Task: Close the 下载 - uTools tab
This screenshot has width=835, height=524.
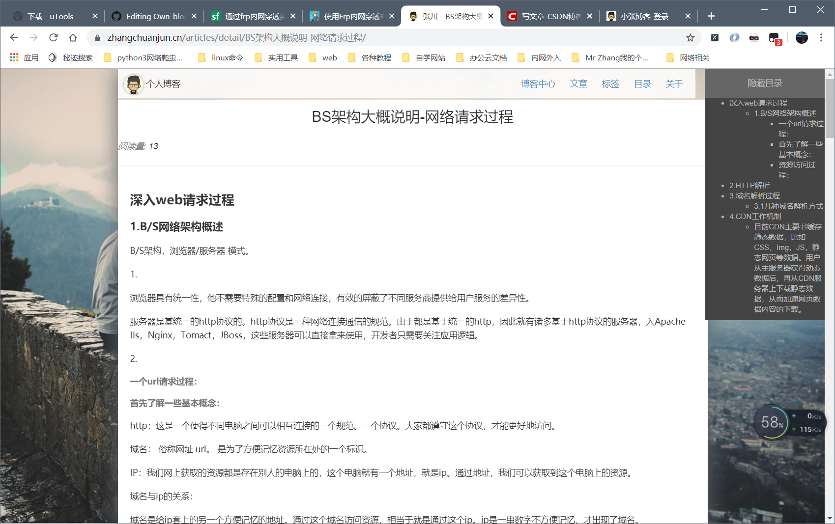Action: click(x=95, y=16)
